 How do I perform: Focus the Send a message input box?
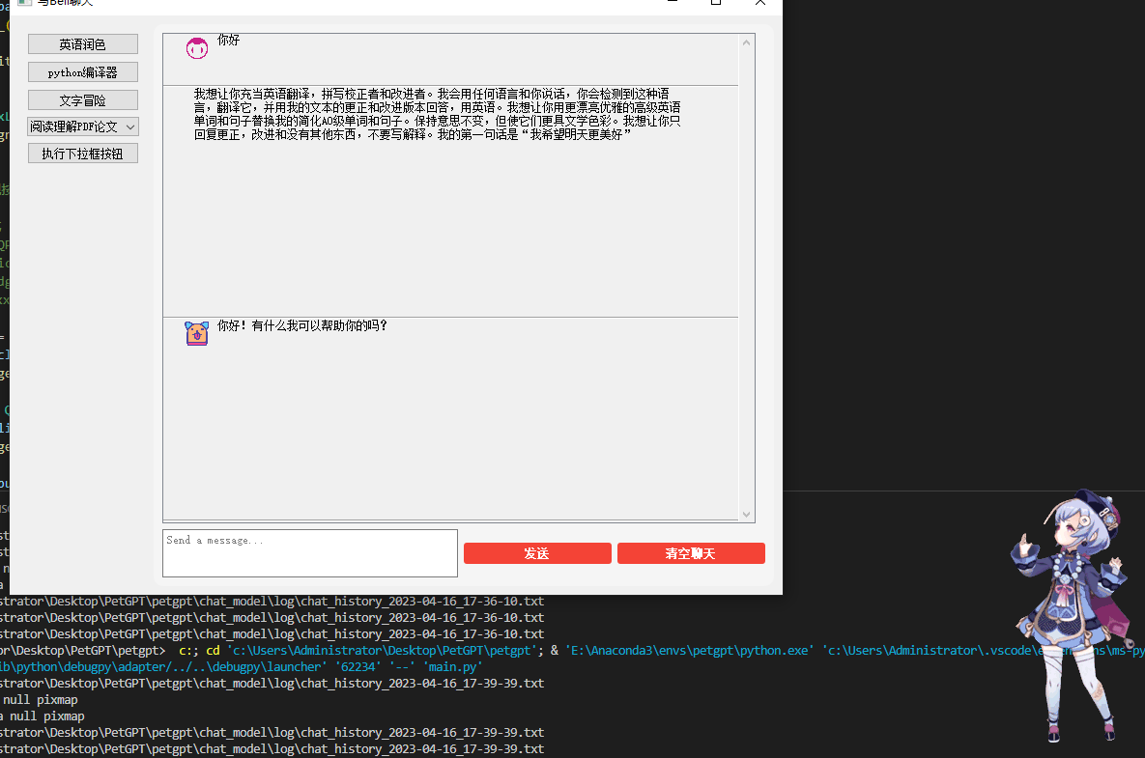click(x=309, y=553)
